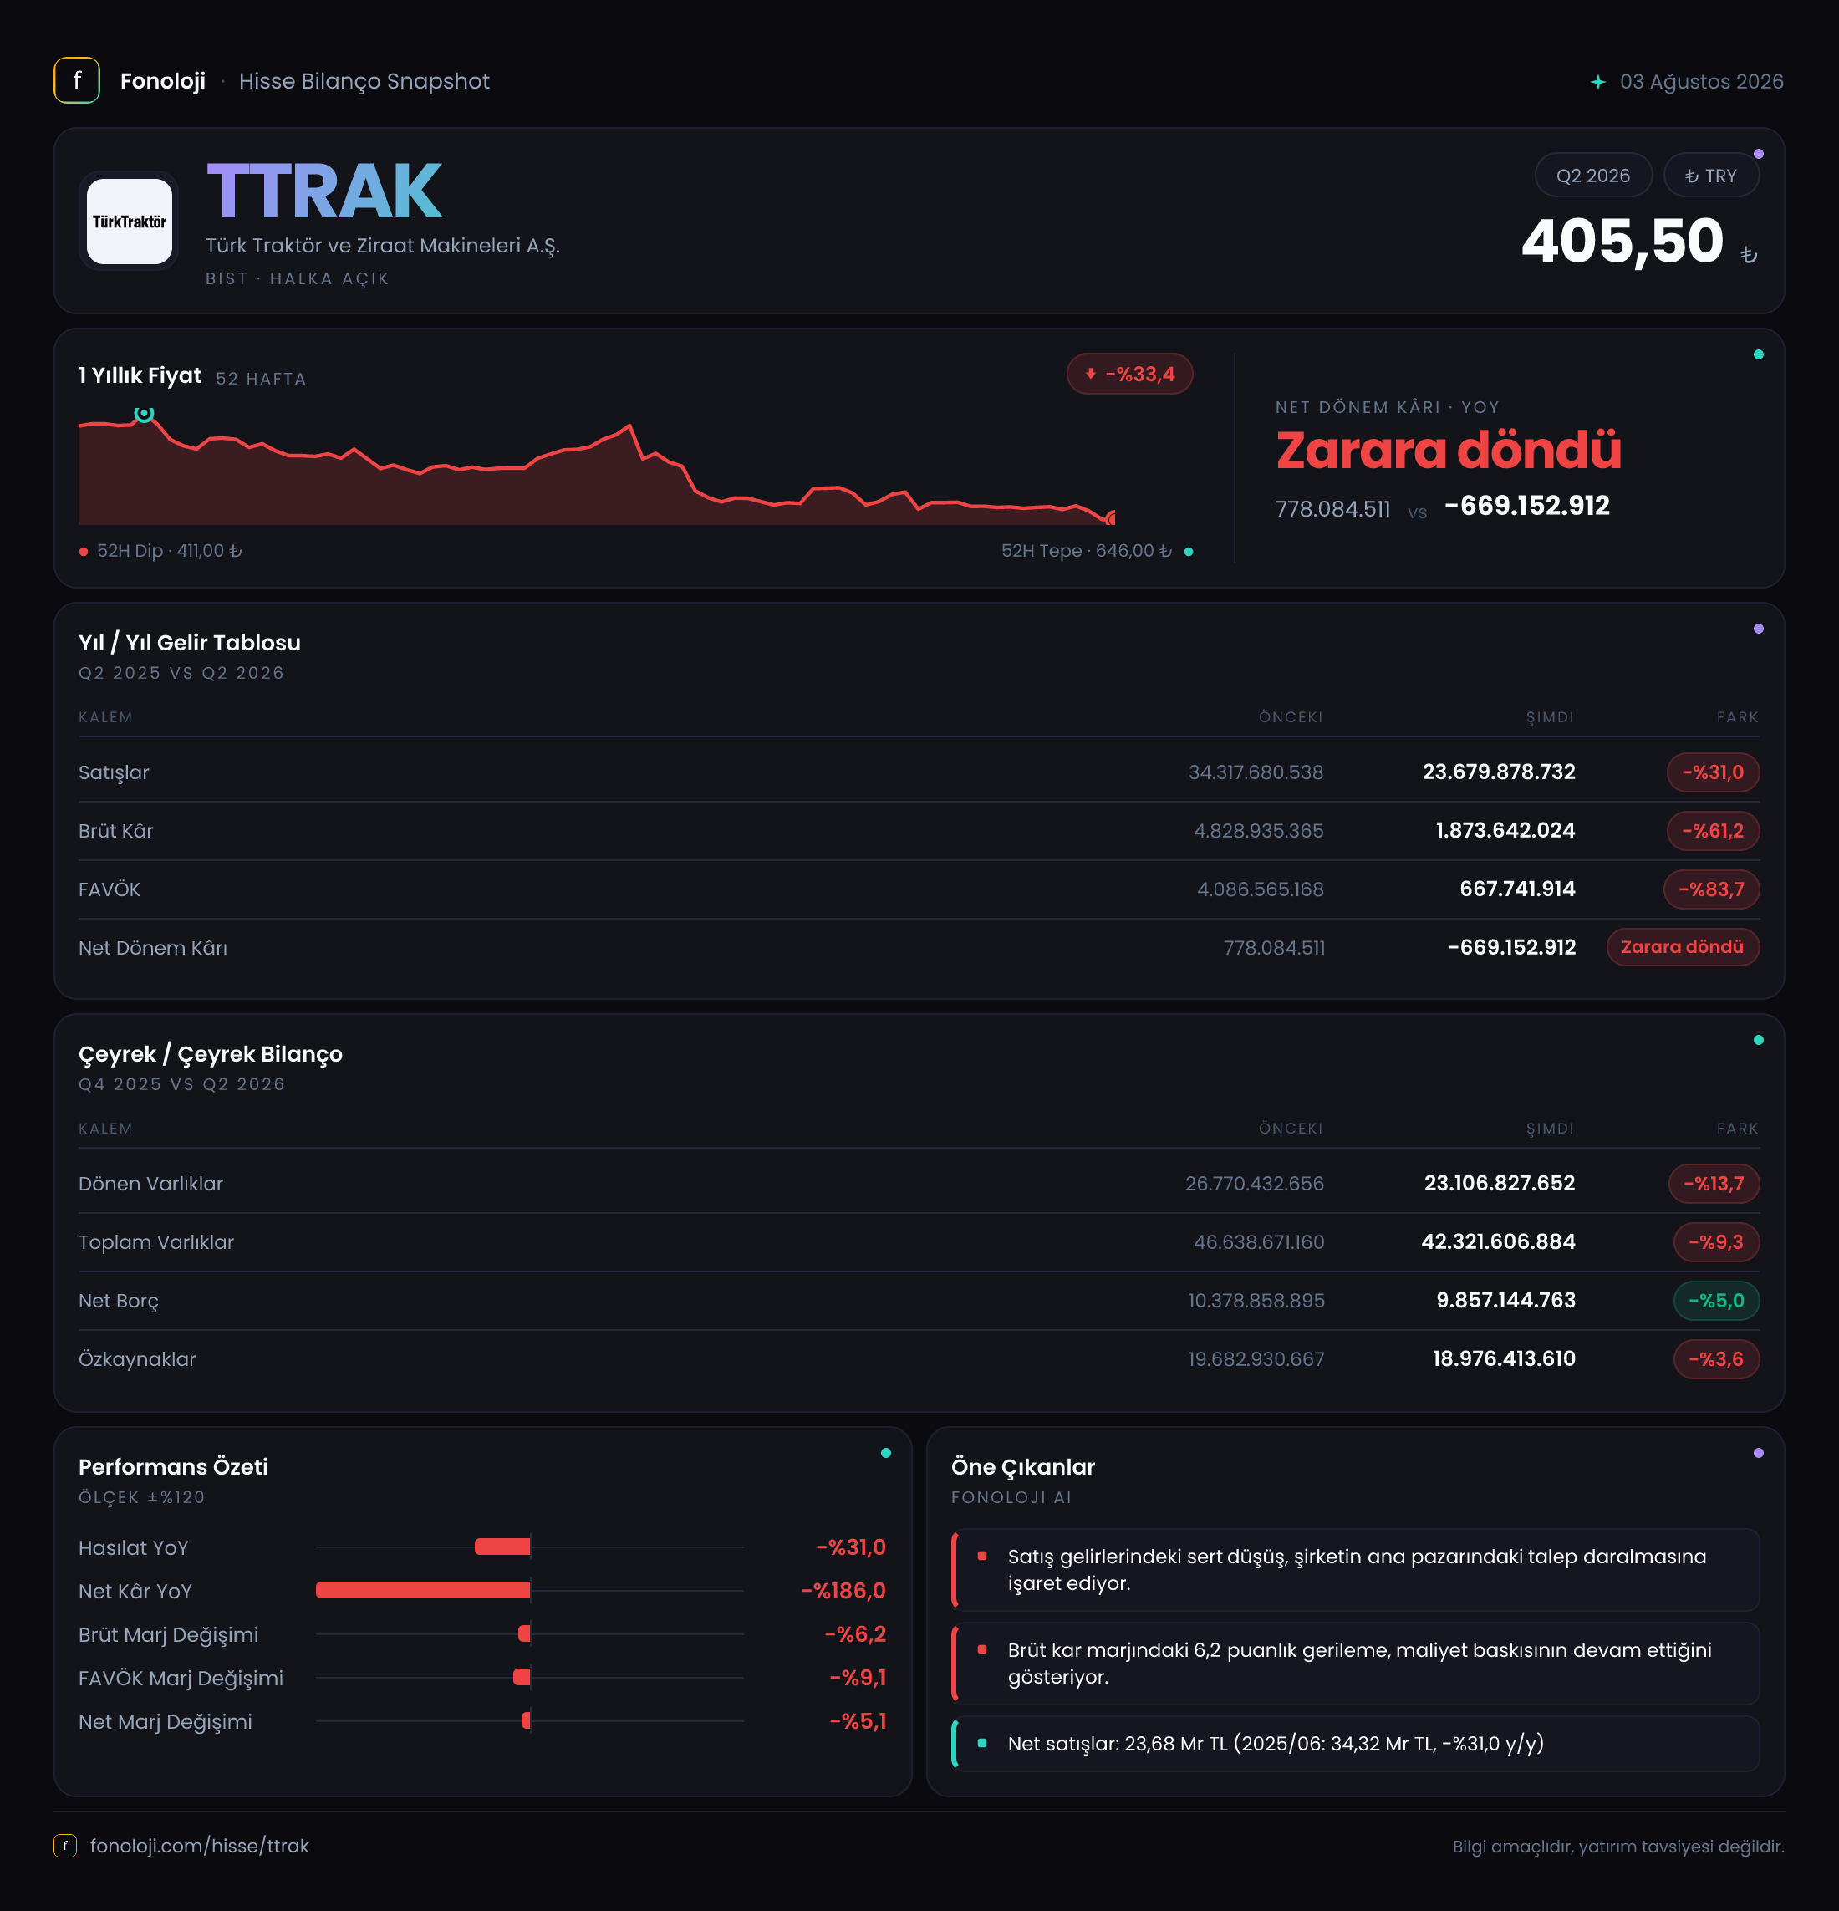1839x1911 pixels.
Task: Click '23.679.878.732' Satışlar current value
Action: [x=1499, y=772]
